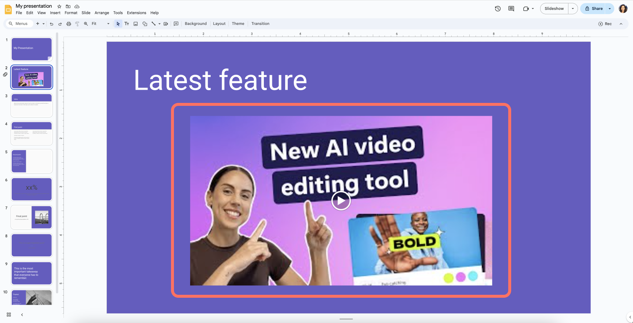The height and width of the screenshot is (323, 633).
Task: Select slide 1 My Presentation thumbnail
Action: [x=32, y=49]
